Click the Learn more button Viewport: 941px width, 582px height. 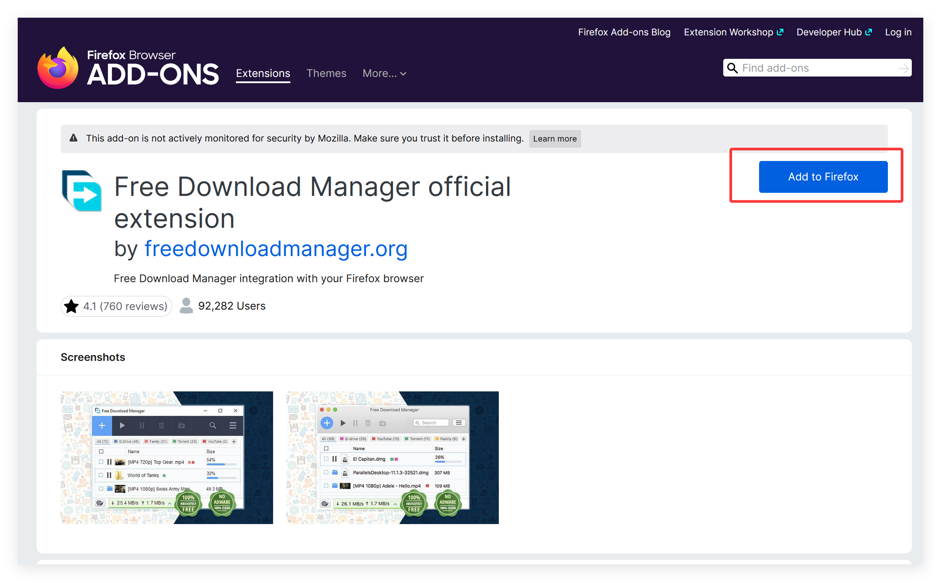[x=555, y=138]
